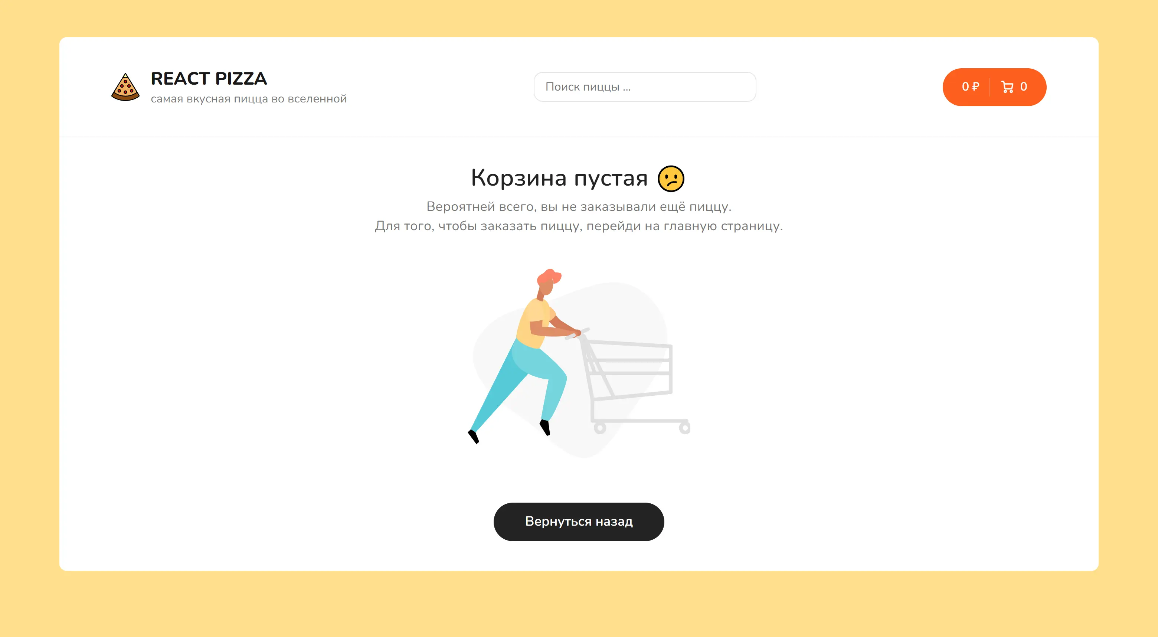Click text "Для того, чтобы заказать пиццу" line
Screen dimensions: 1158x637
point(579,226)
